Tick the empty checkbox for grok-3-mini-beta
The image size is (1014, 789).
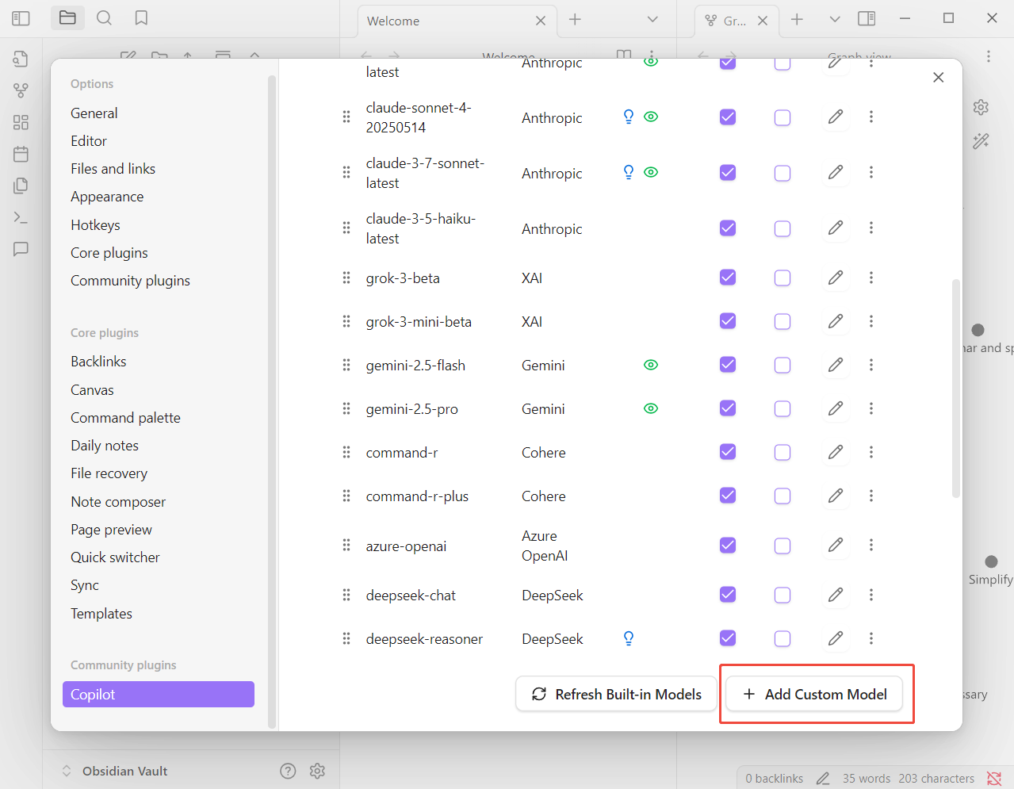pyautogui.click(x=783, y=321)
